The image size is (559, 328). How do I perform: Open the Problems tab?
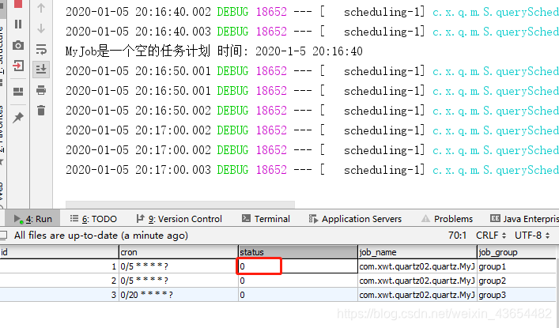(447, 219)
